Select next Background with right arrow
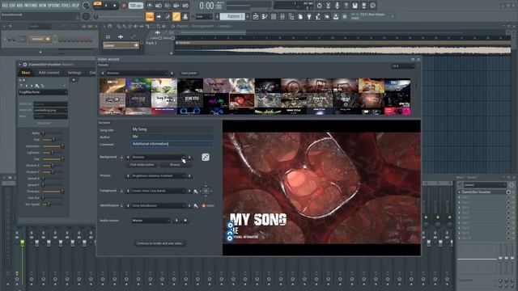Viewport: 518px width, 291px height. 189,158
